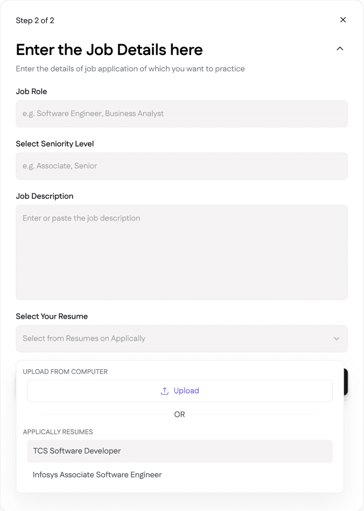This screenshot has width=364, height=511.
Task: Focus the Select Seniority Level field
Action: 181,166
